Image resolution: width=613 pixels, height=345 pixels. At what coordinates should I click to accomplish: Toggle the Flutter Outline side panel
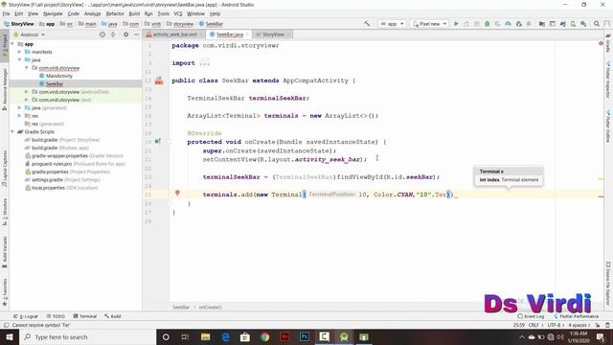[608, 126]
